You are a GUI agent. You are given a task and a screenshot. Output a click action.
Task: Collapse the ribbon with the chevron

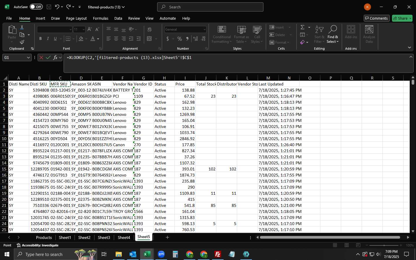click(x=409, y=48)
